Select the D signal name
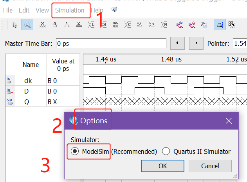The image size is (247, 182). tap(26, 91)
